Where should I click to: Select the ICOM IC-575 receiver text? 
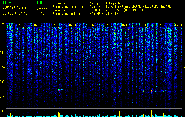pos(118,10)
